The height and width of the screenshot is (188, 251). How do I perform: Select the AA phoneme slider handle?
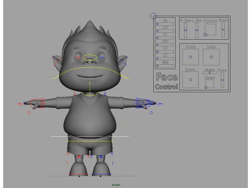pos(157,24)
